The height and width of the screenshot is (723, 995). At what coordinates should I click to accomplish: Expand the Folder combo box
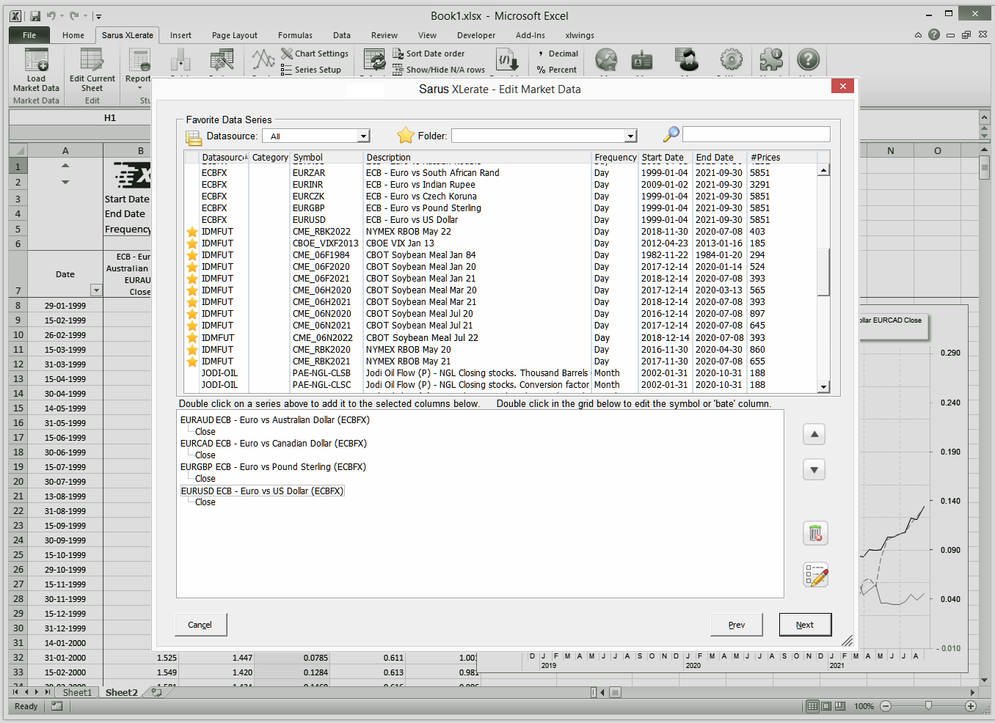point(630,136)
